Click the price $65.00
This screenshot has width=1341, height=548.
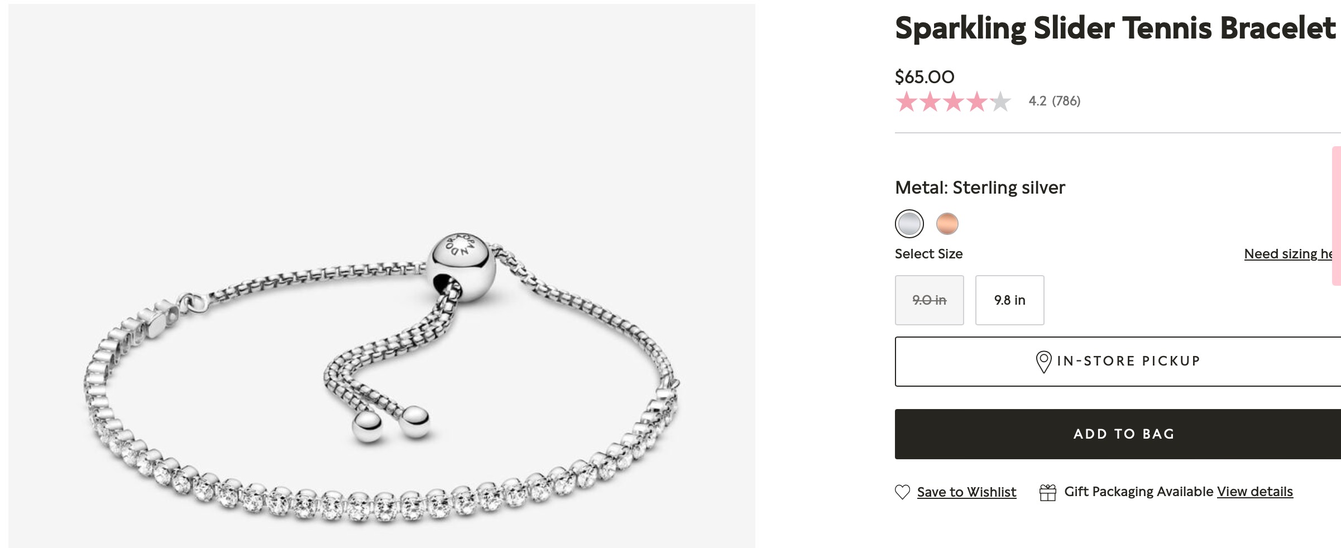[924, 76]
